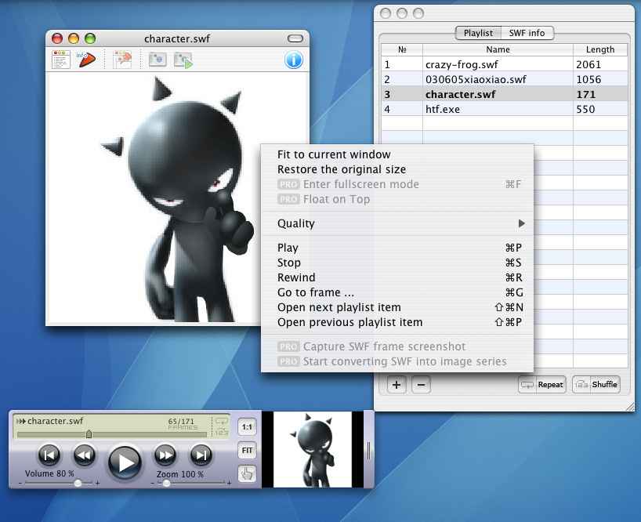Click Float on Top PRO item
641x522 pixels.
point(397,199)
